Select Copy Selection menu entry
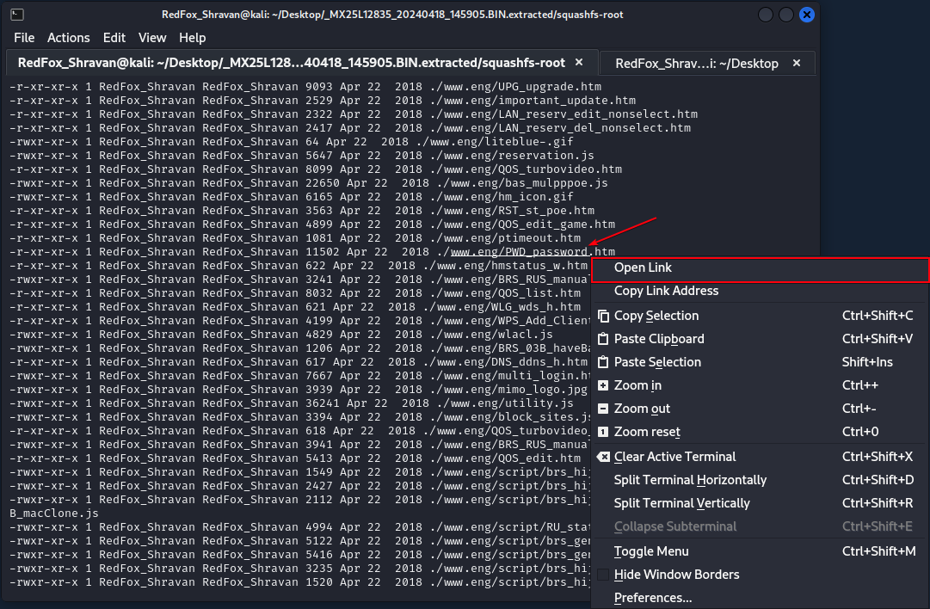This screenshot has width=930, height=609. click(760, 316)
